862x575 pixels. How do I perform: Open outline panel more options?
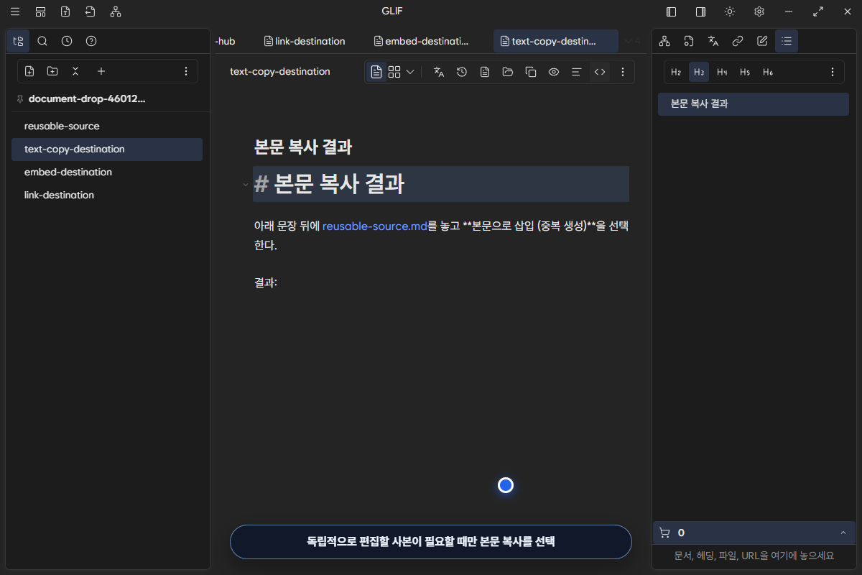point(833,72)
